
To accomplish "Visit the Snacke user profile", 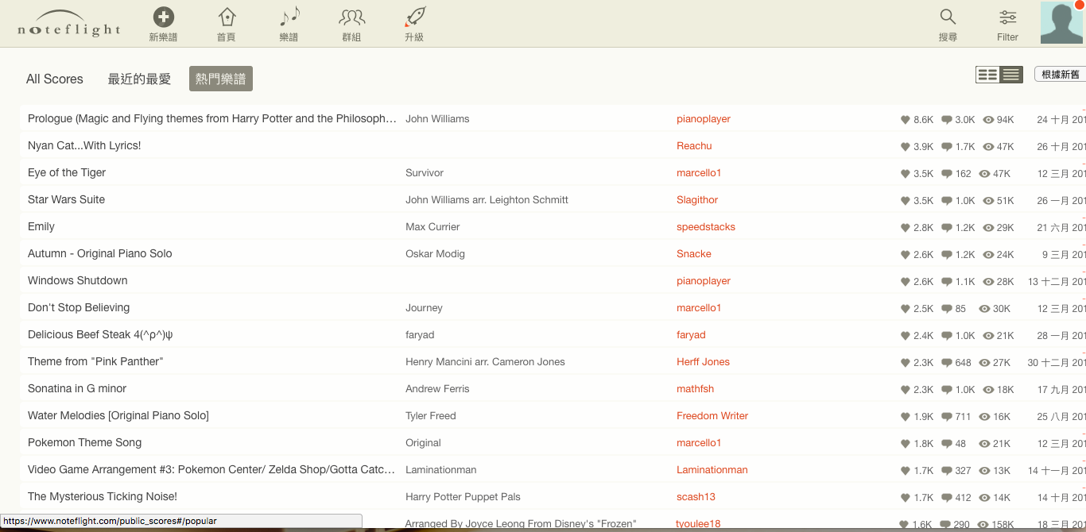I will 694,254.
